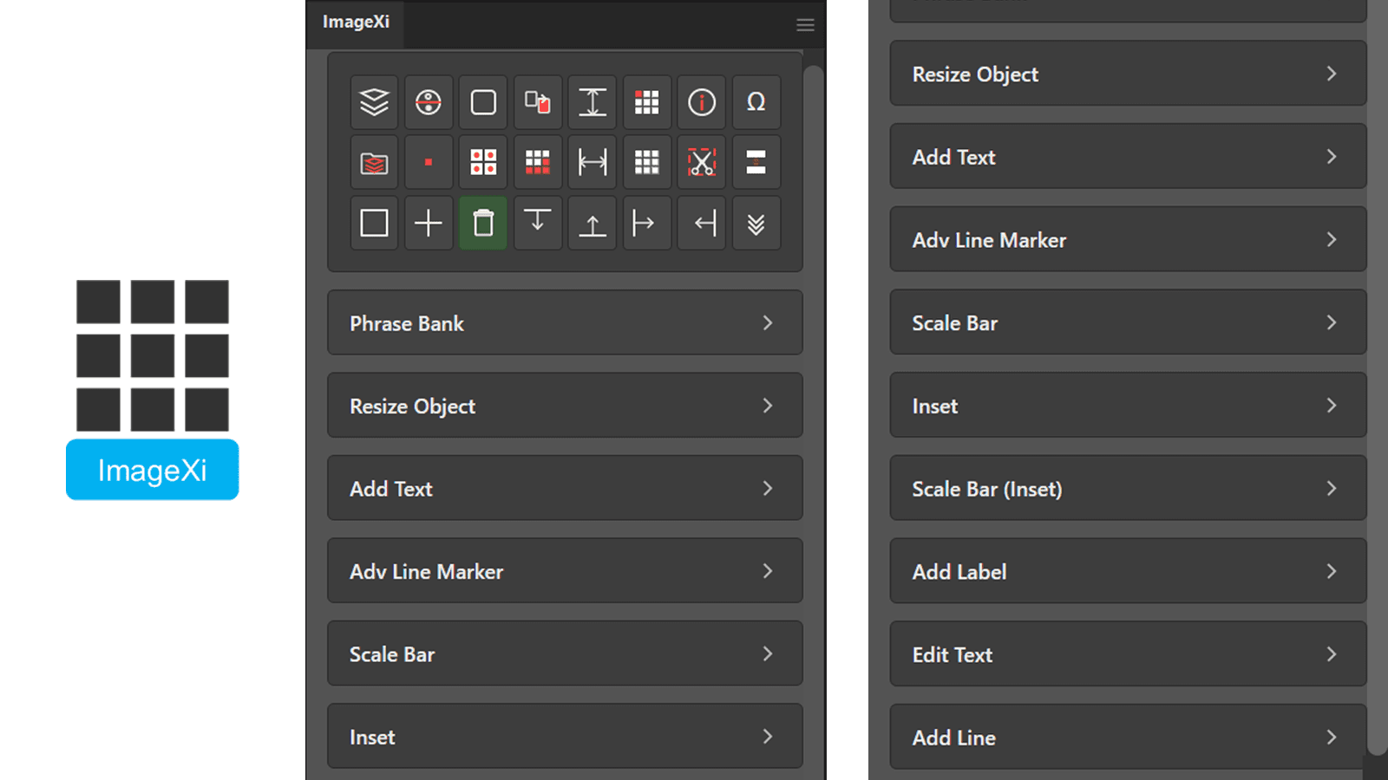Expand the Scale Bar (Inset) section
The width and height of the screenshot is (1388, 780).
pyautogui.click(x=1128, y=488)
